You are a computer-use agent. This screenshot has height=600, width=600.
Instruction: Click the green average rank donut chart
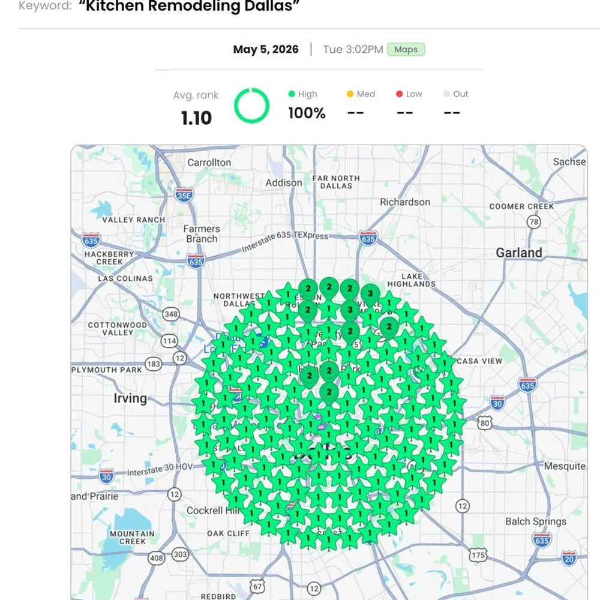(x=251, y=106)
